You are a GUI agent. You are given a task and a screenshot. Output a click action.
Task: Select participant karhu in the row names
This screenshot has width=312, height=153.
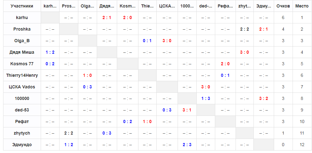coord(22,17)
